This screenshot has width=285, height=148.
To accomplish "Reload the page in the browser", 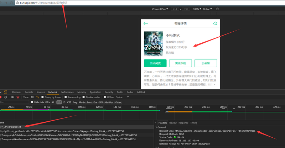I will pyautogui.click(x=11, y=3).
